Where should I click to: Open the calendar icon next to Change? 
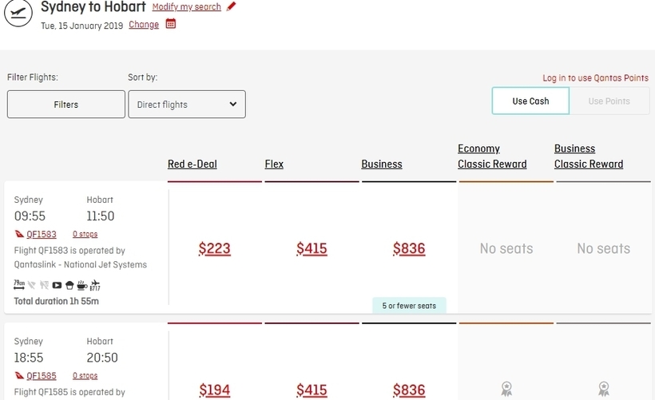[170, 24]
